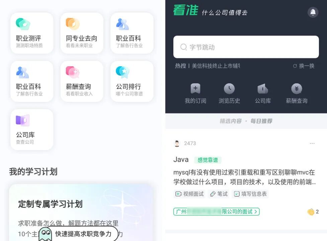This screenshot has height=241, width=327.
Task: Tap the 美信科技 hot search text
Action: click(216, 66)
